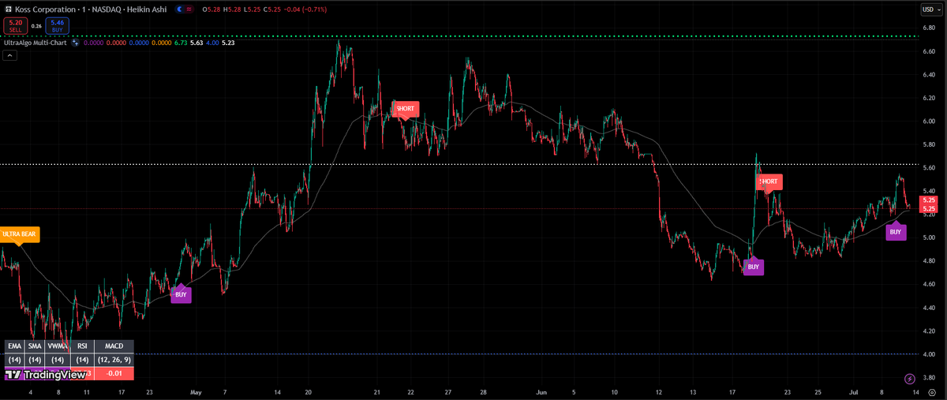Select the UltraAlgo Multi-Chart indicator name

point(36,43)
